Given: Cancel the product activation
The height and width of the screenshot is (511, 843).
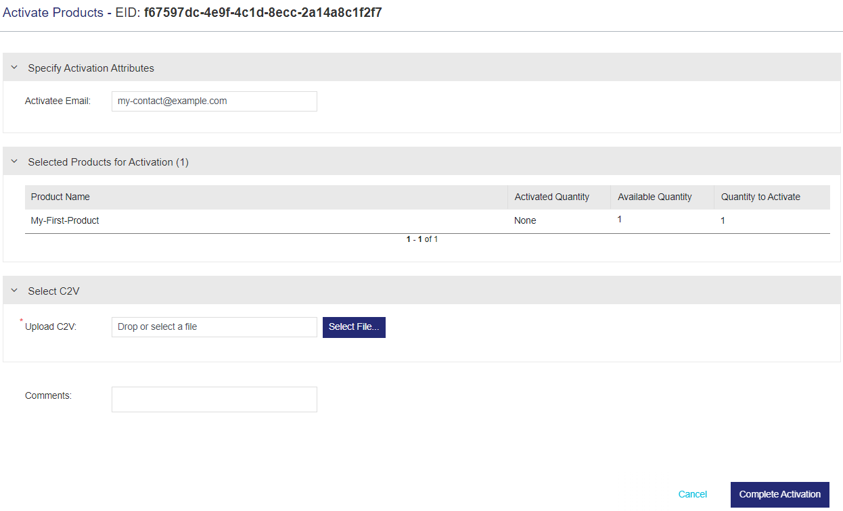Looking at the screenshot, I should point(693,494).
